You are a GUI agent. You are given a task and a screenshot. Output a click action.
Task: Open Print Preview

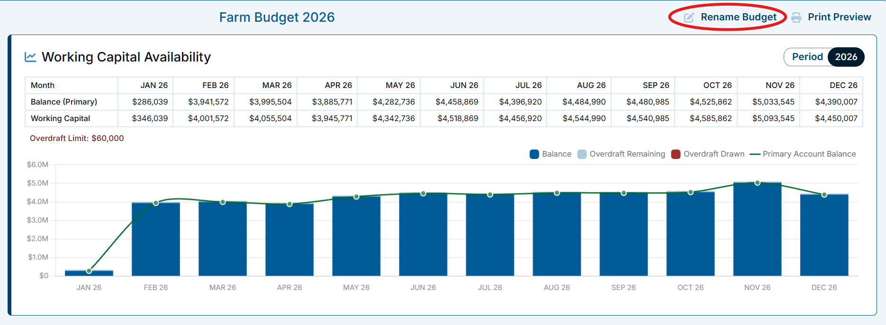tap(839, 17)
